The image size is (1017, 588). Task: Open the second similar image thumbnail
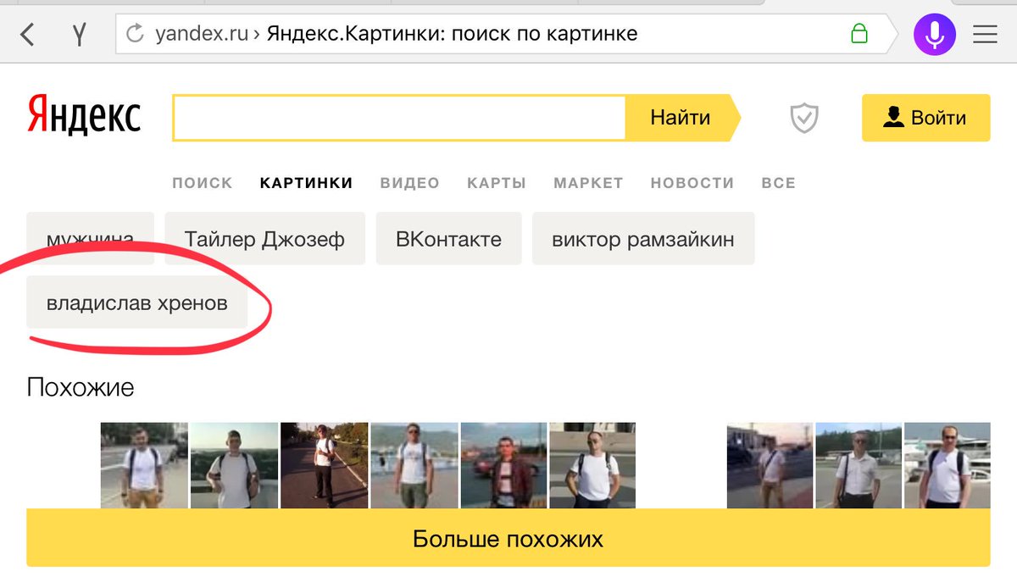pyautogui.click(x=234, y=465)
